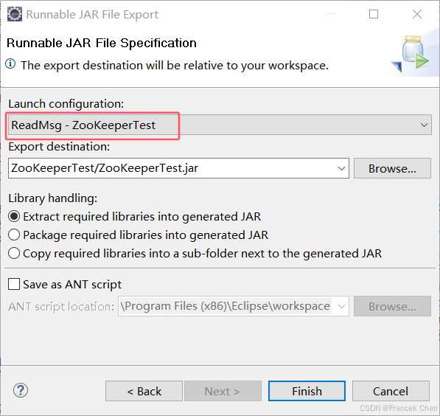Click Browse next to Export destination
The width and height of the screenshot is (440, 416).
point(392,168)
